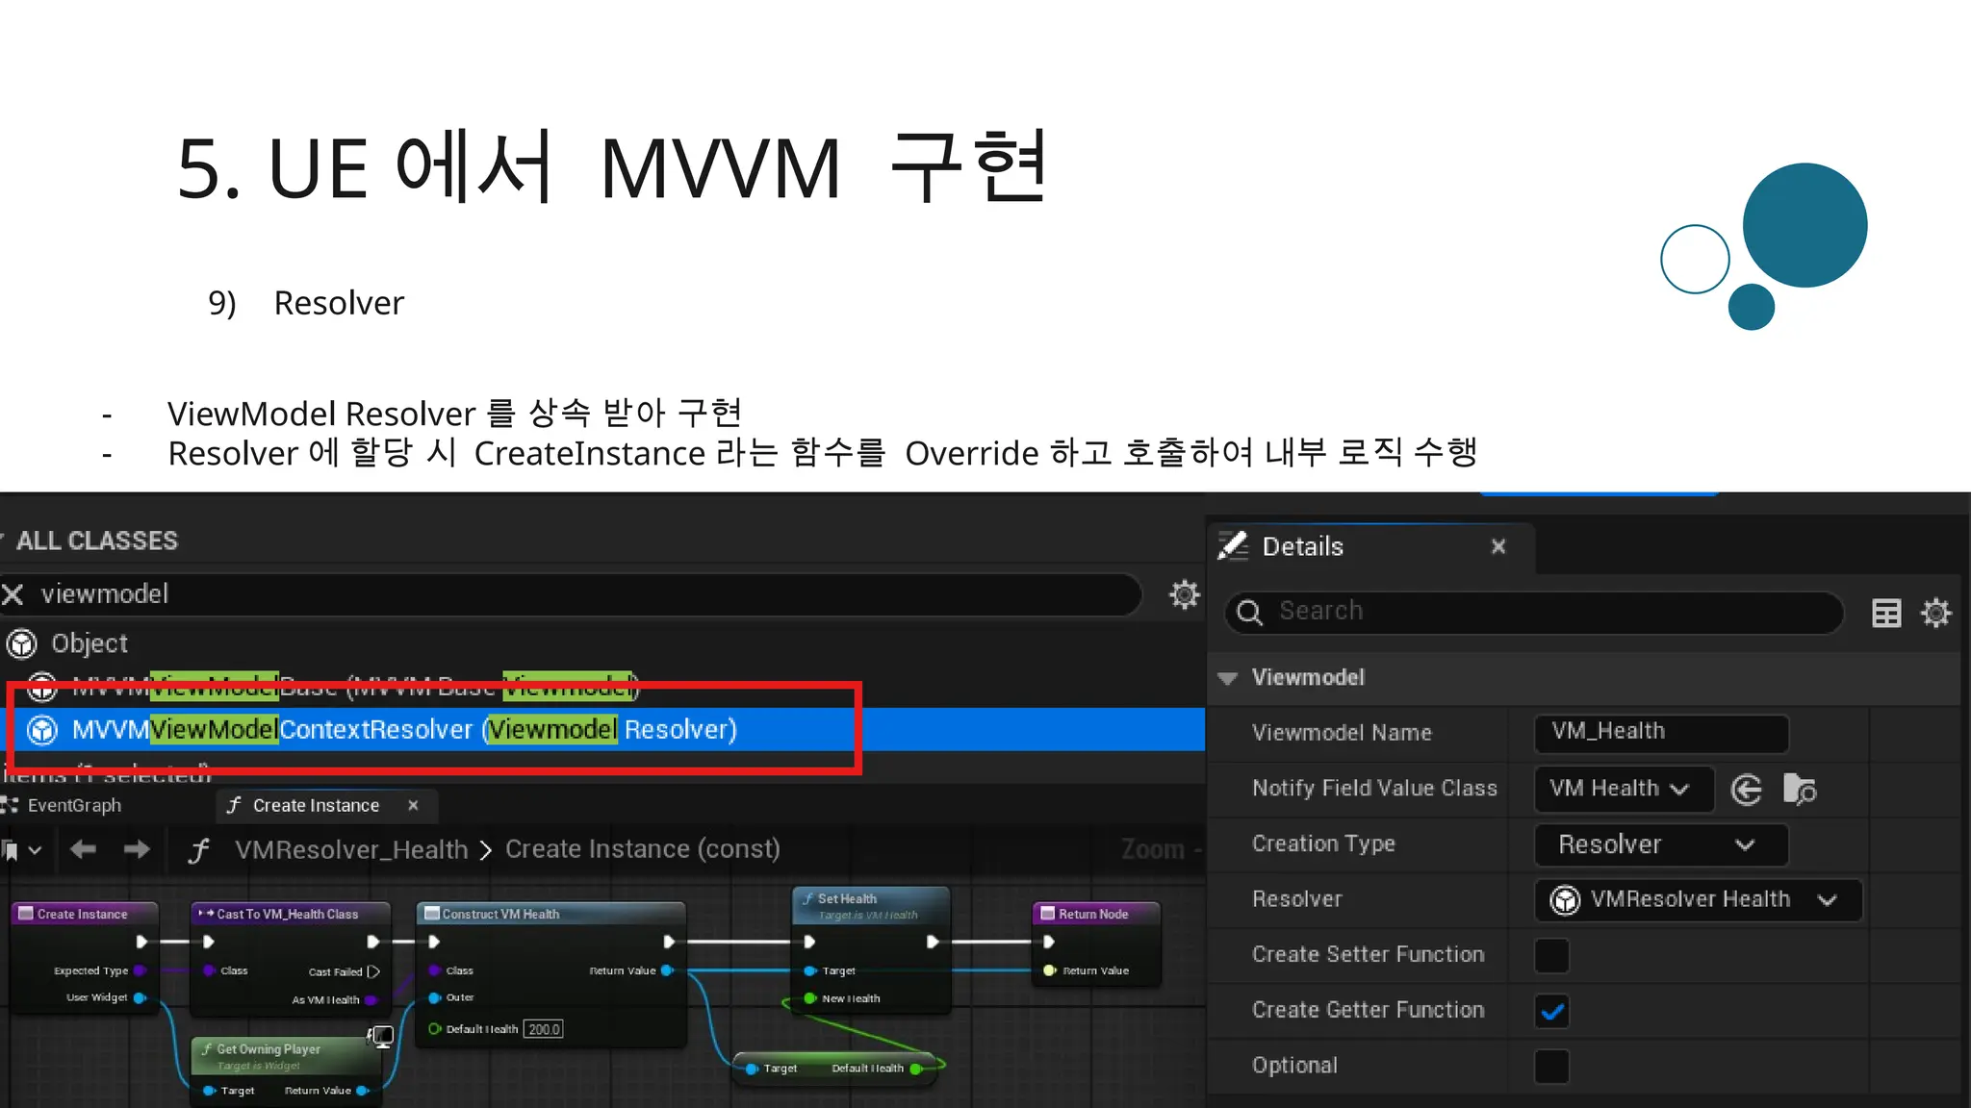
Task: Click the Construct node Return Value pin
Action: 667,970
